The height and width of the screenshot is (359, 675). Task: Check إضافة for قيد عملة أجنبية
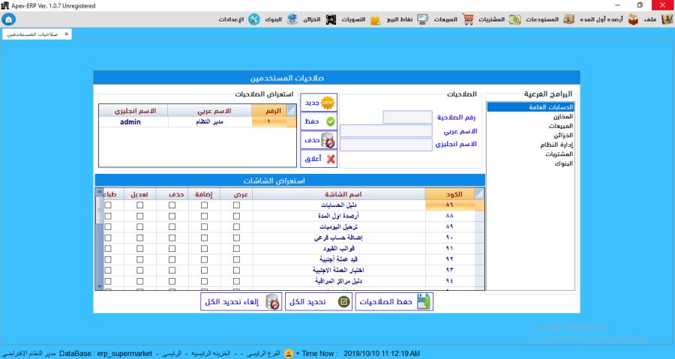tap(204, 259)
